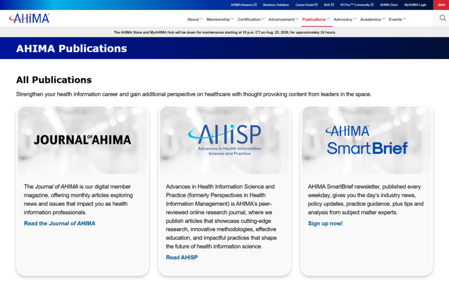Click the Sign up now! link
Viewport: 449px width, 299px height.
tap(325, 223)
